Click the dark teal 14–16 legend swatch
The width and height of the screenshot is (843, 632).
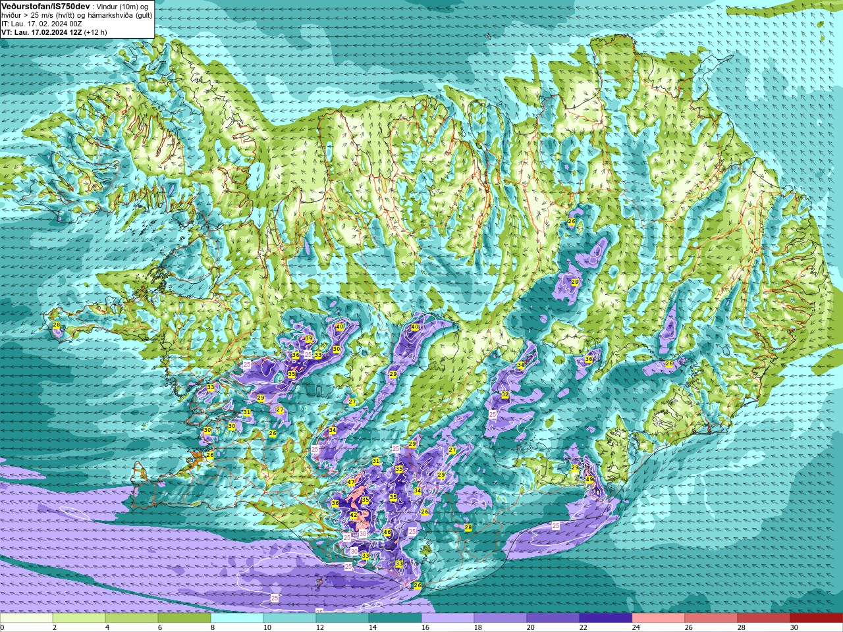(395, 618)
